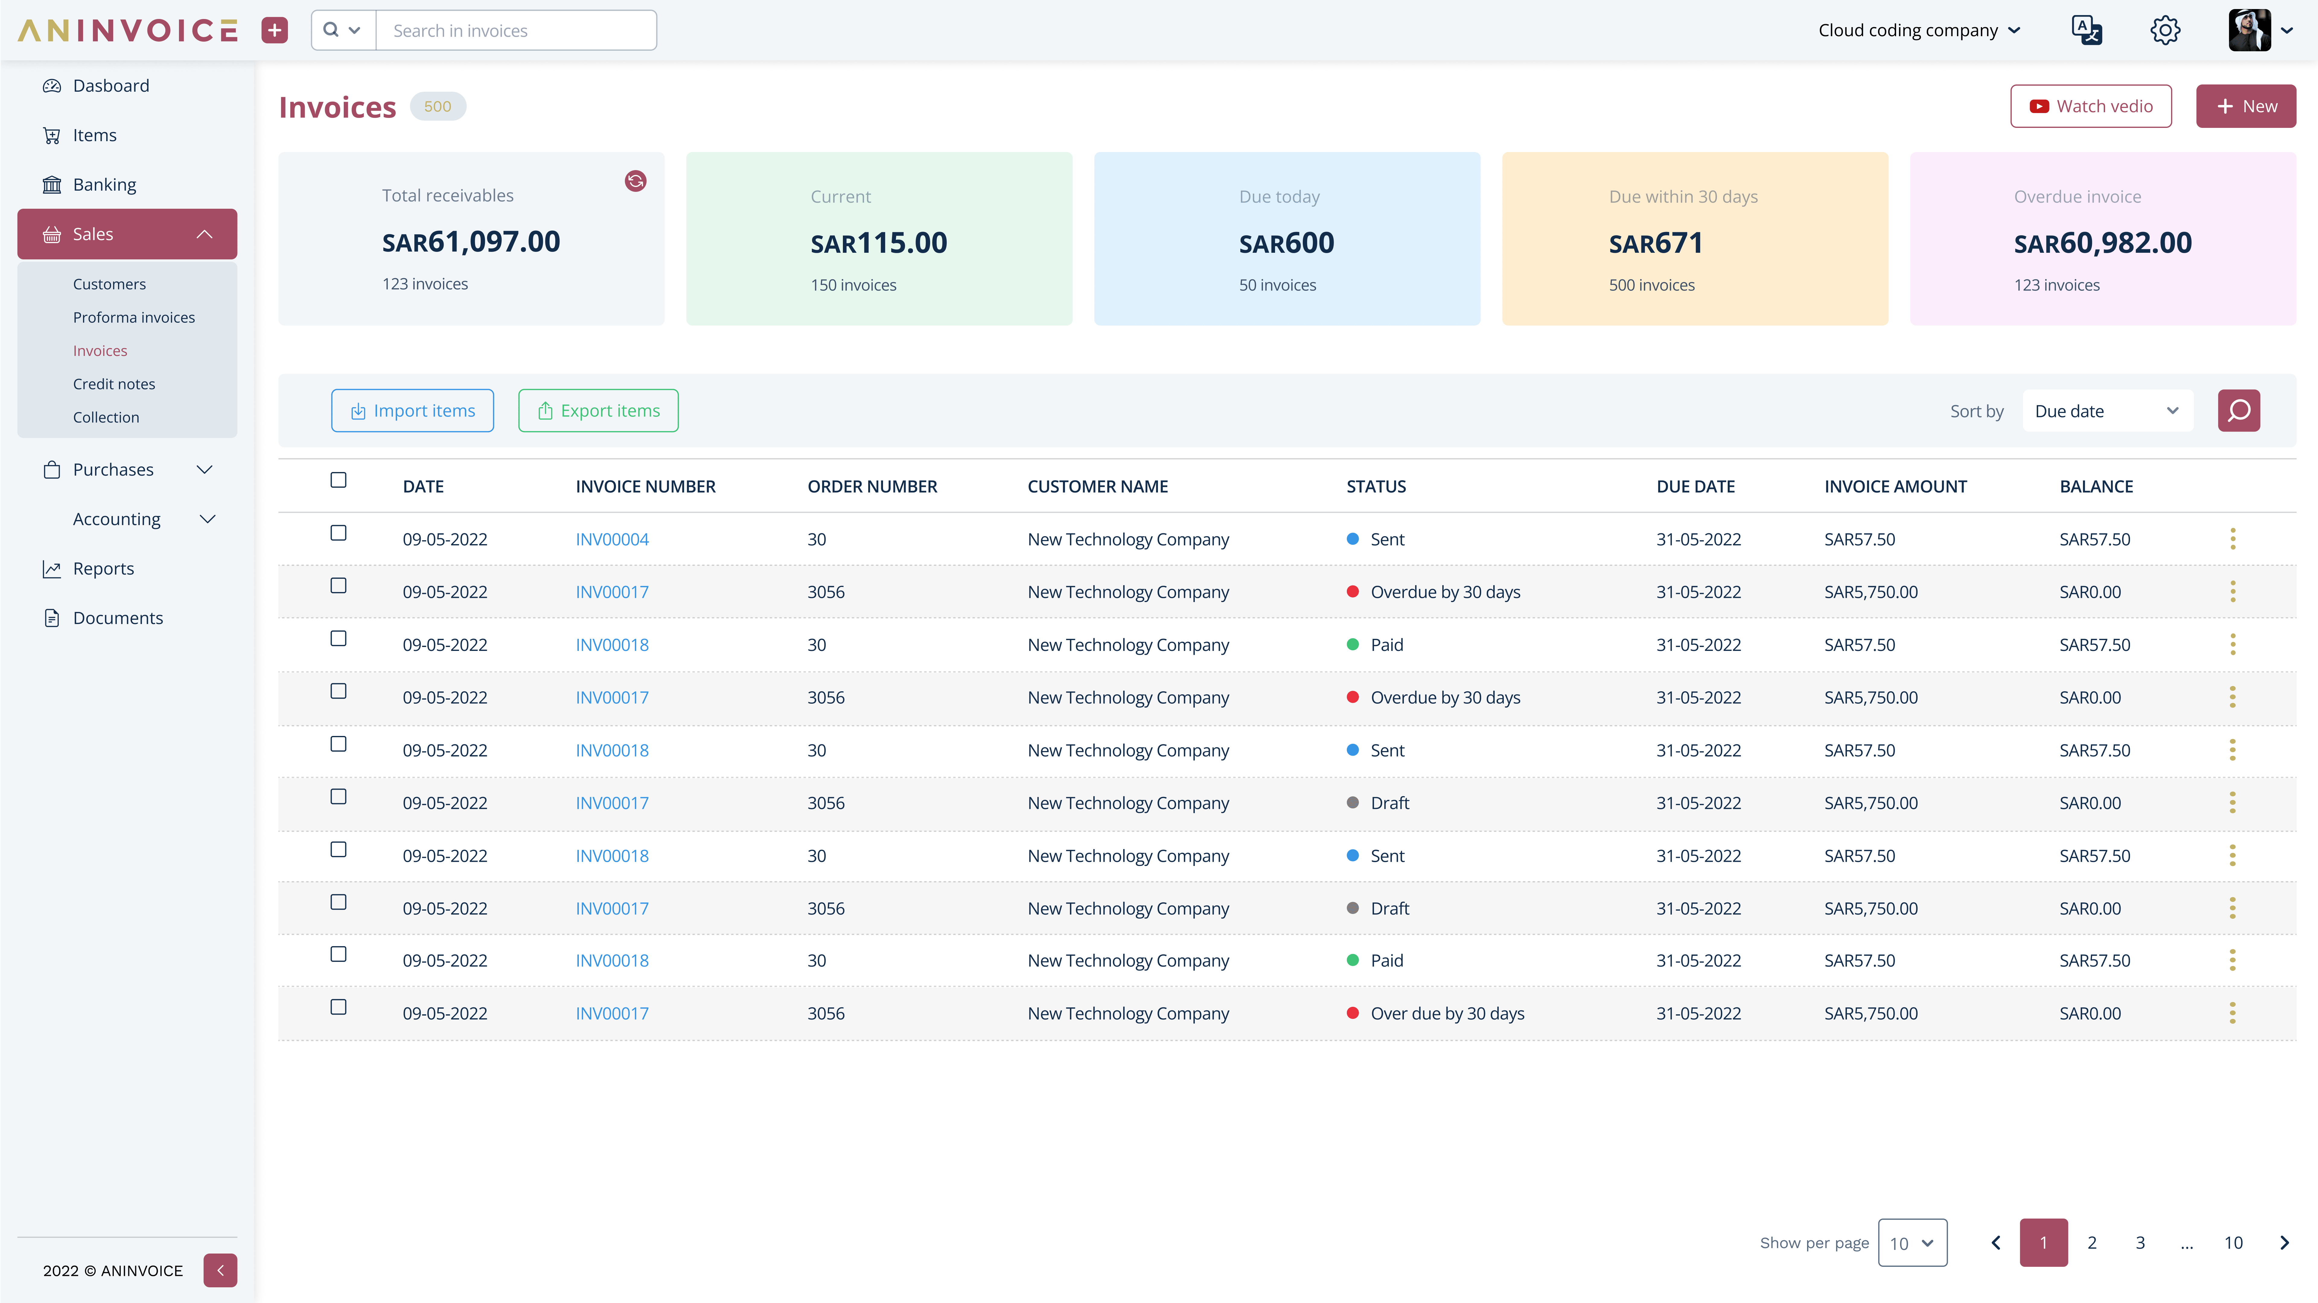
Task: Go to page 3
Action: pos(2141,1243)
